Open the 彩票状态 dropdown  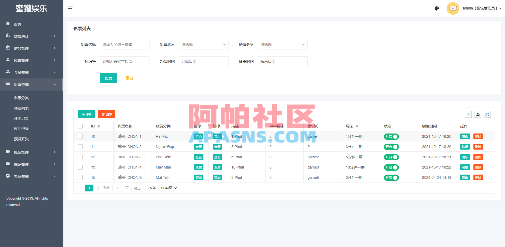pyautogui.click(x=203, y=45)
